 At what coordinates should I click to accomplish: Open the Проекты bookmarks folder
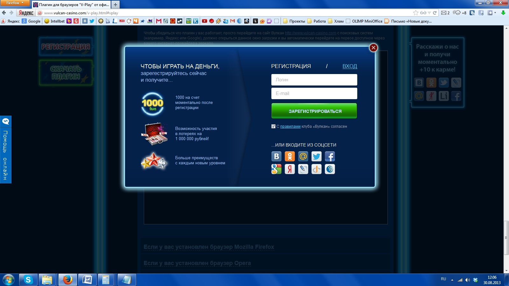pyautogui.click(x=294, y=21)
